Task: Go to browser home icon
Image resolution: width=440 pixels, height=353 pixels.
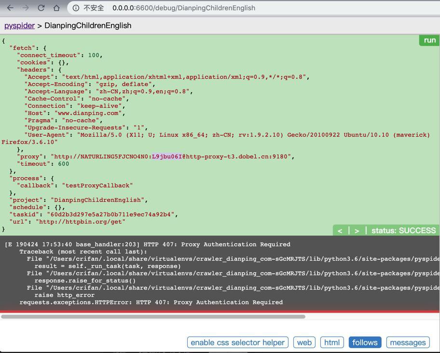Action: tap(56, 8)
